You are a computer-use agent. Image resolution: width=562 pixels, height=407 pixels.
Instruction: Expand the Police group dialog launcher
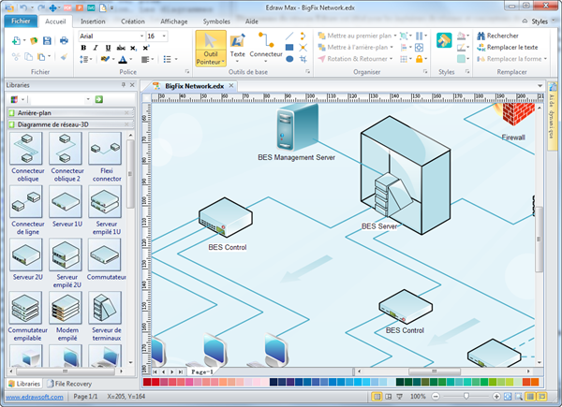187,72
